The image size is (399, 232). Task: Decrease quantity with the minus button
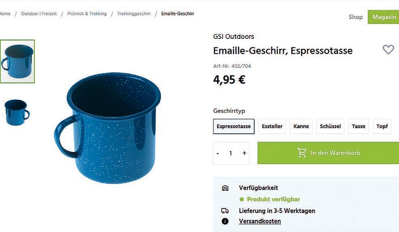click(x=217, y=153)
